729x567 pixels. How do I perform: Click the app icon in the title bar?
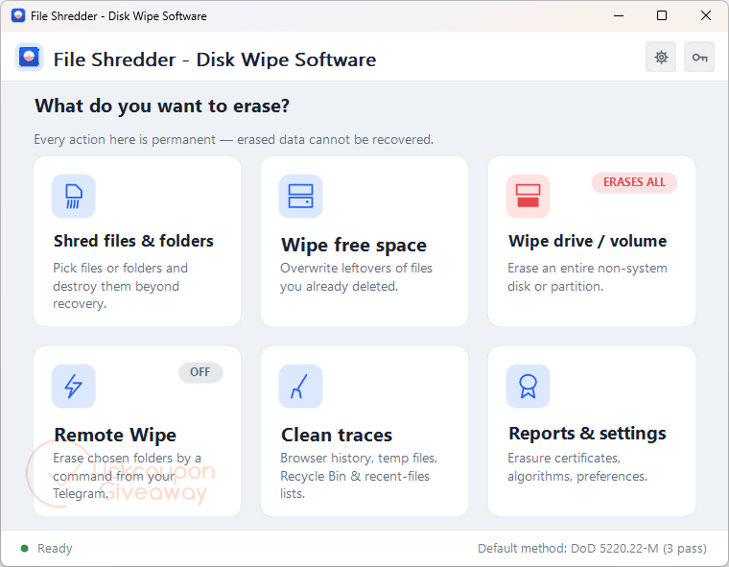pyautogui.click(x=18, y=15)
